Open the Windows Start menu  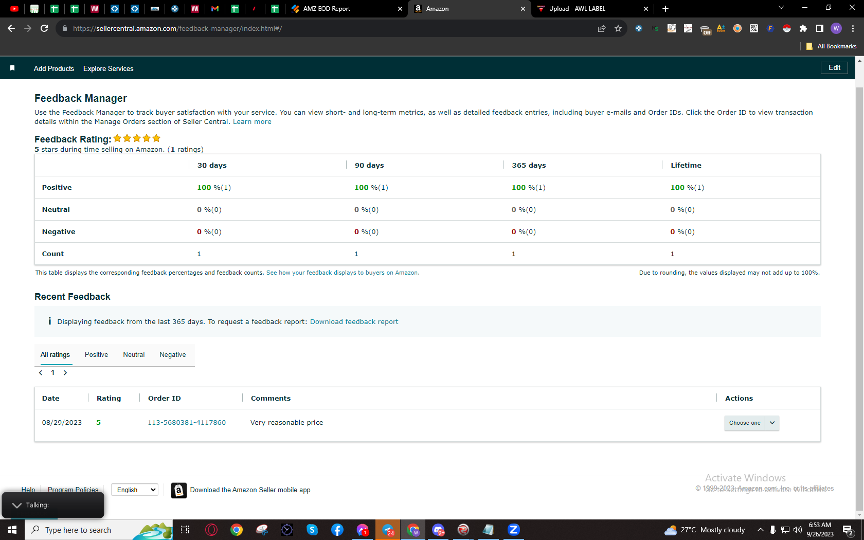coord(12,530)
